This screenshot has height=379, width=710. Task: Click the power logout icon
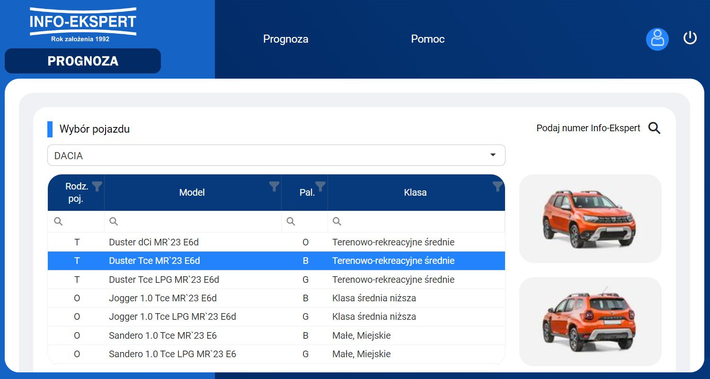[x=690, y=38]
